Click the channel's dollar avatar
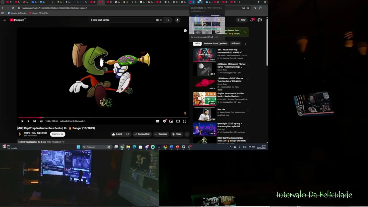This screenshot has height=207, width=368. pyautogui.click(x=20, y=134)
